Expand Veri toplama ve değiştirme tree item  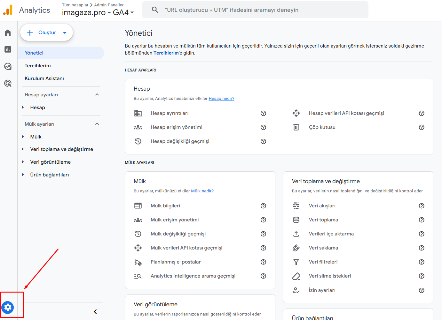(23, 149)
